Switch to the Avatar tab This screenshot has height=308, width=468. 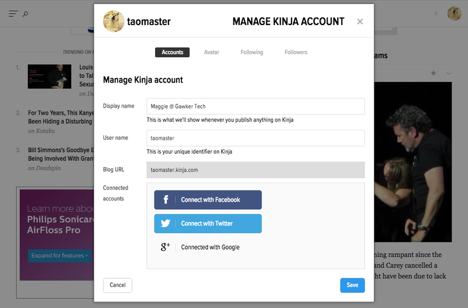[x=212, y=52]
